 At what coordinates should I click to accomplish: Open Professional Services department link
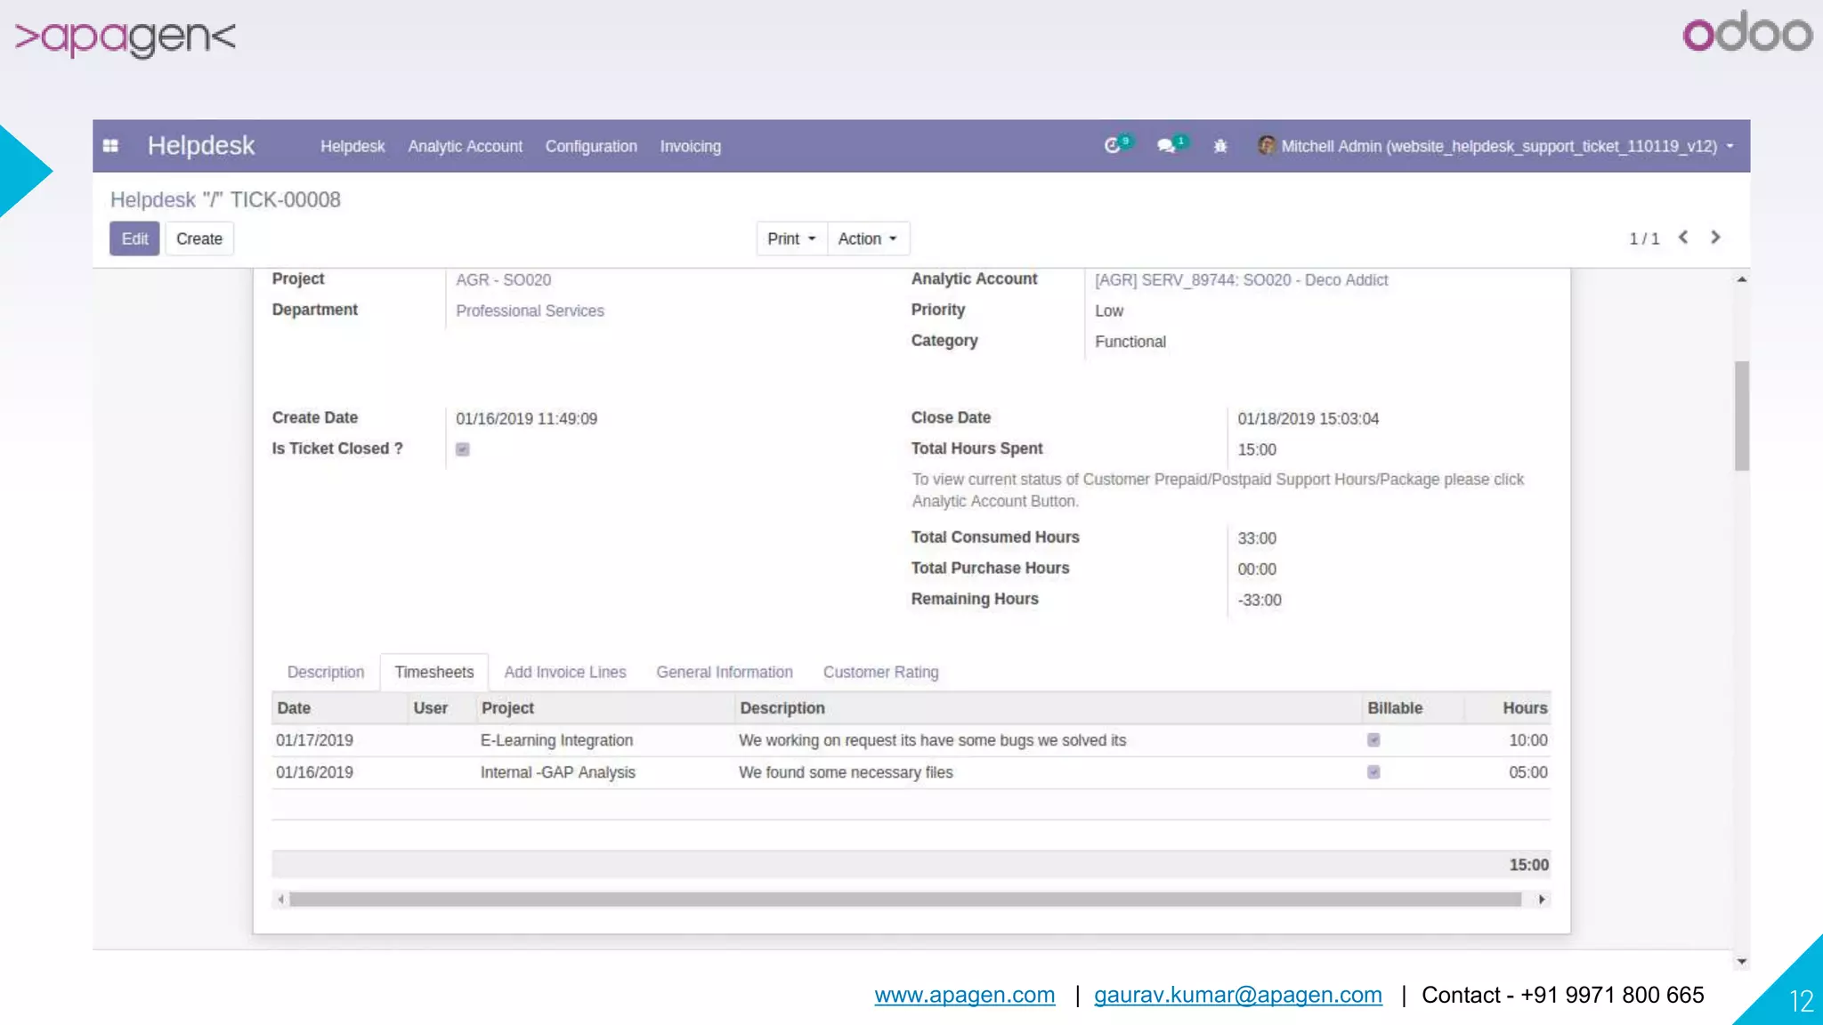530,311
